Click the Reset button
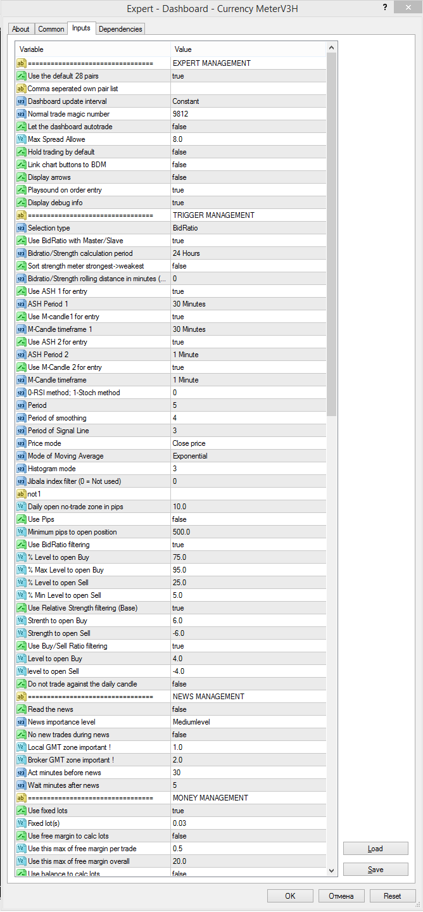423x912 pixels. (393, 896)
